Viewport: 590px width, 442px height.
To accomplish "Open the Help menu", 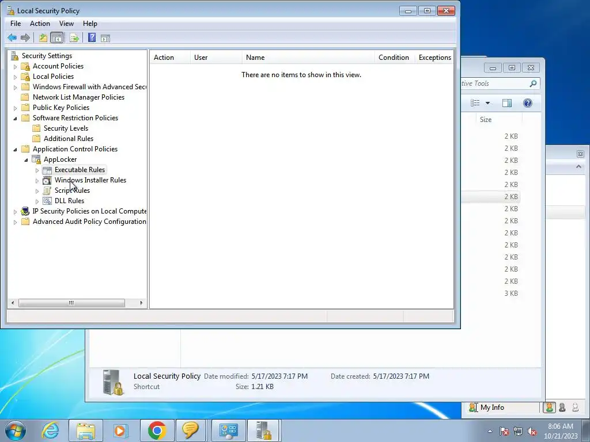I will pos(90,23).
